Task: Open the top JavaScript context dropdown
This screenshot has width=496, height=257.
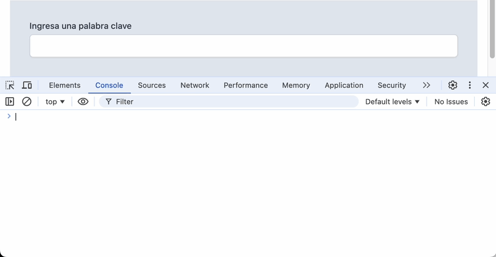Action: click(x=55, y=101)
